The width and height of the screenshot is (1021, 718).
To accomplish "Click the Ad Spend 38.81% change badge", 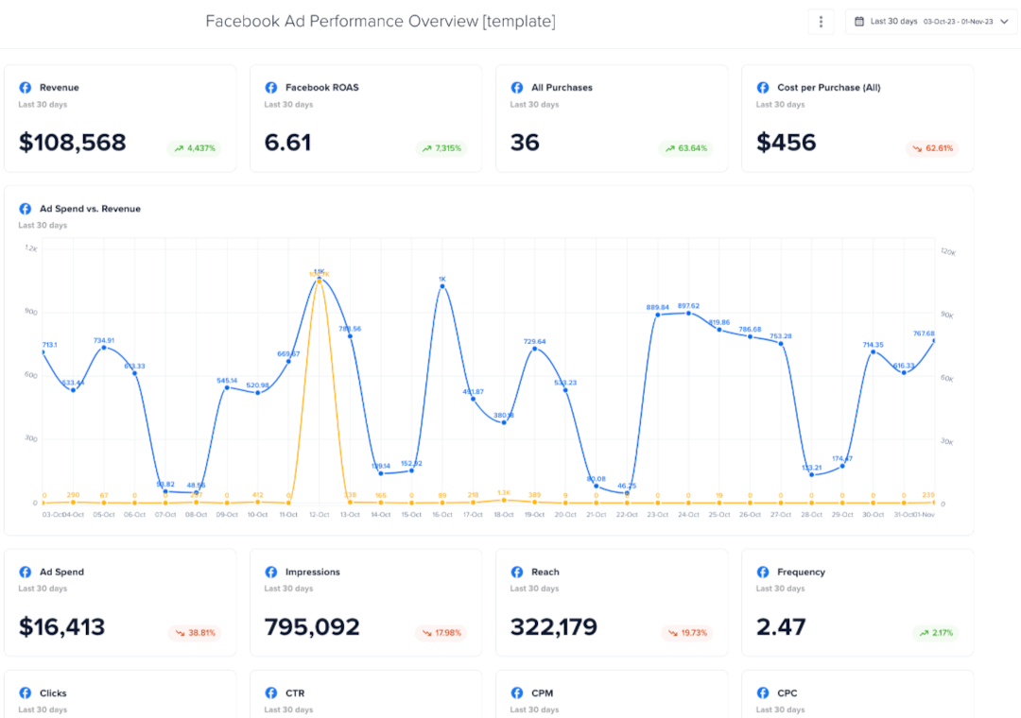I will click(194, 633).
